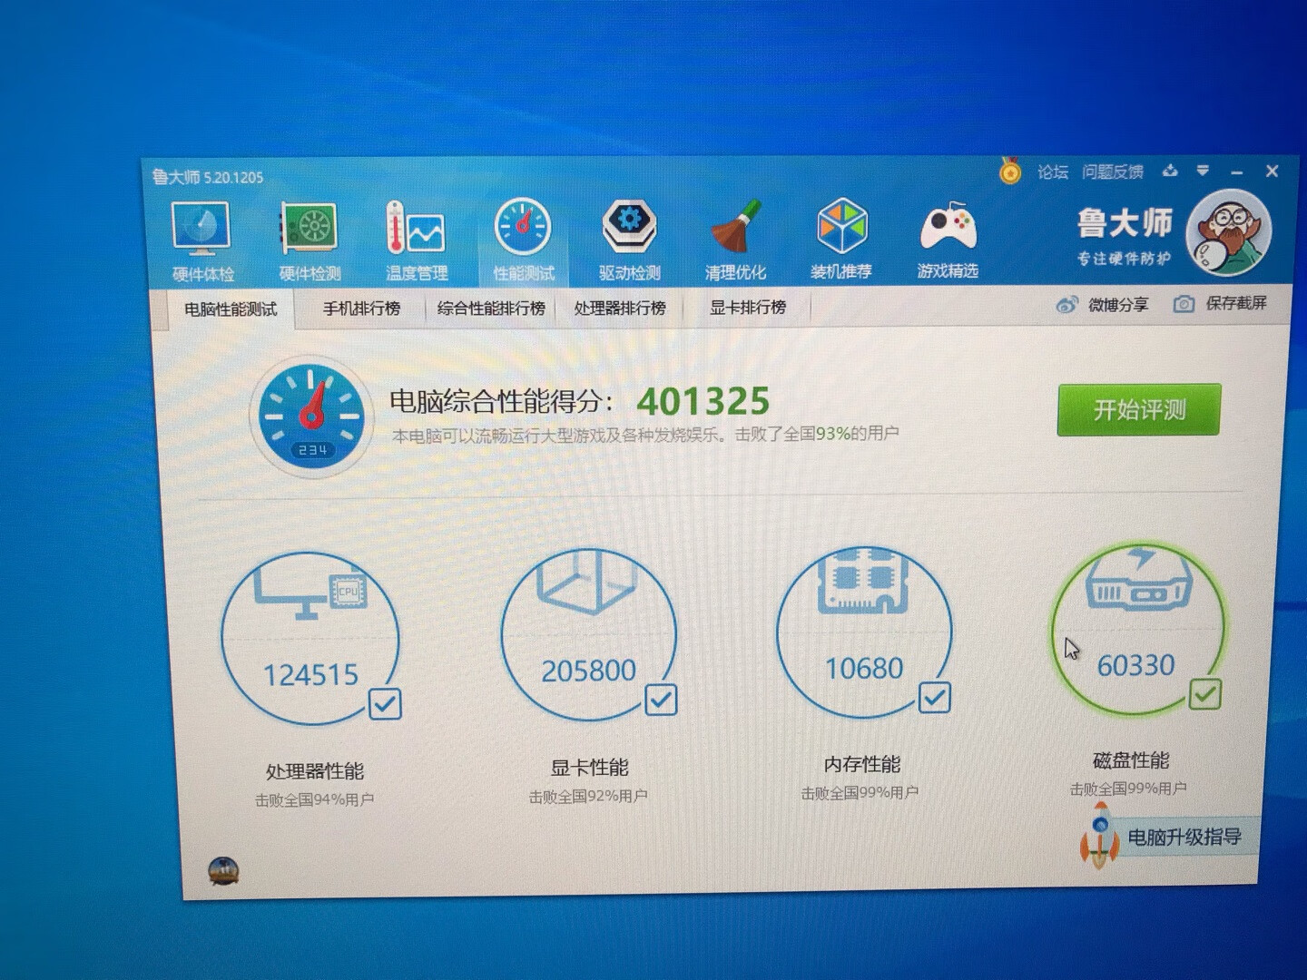Screen dimensions: 1307x980
Task: Toggle the 磁盘性能 checkbox
Action: 1205,694
